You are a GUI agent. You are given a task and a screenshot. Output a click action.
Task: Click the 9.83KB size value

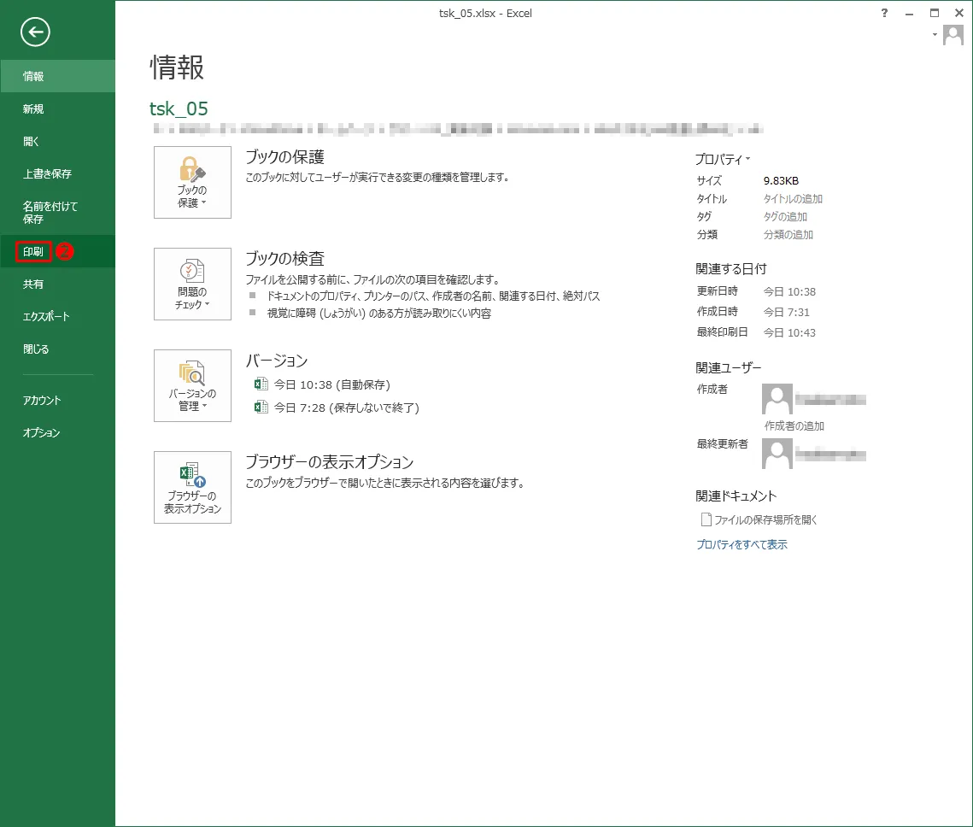pos(781,180)
